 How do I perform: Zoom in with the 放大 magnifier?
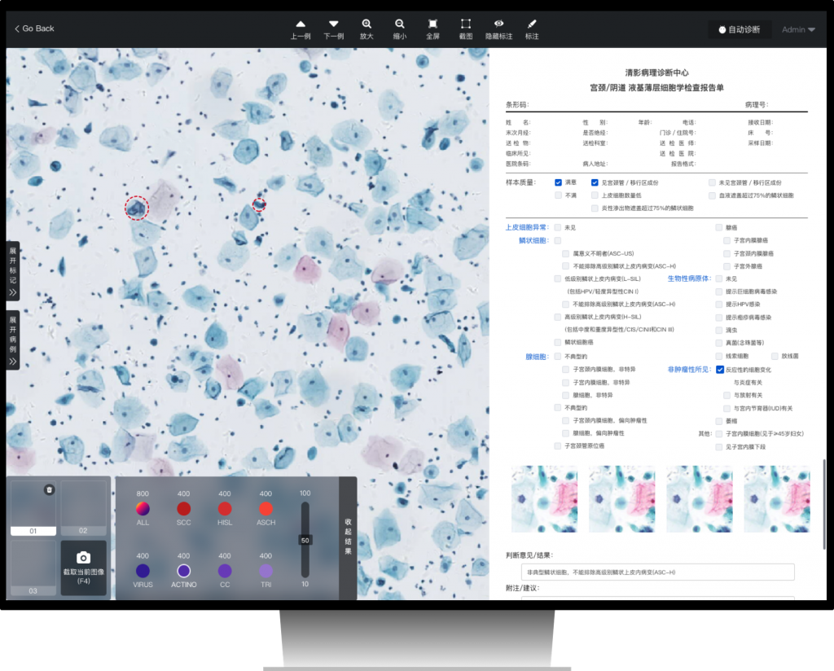click(x=367, y=29)
